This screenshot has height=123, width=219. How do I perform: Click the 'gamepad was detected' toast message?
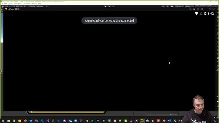click(x=109, y=20)
